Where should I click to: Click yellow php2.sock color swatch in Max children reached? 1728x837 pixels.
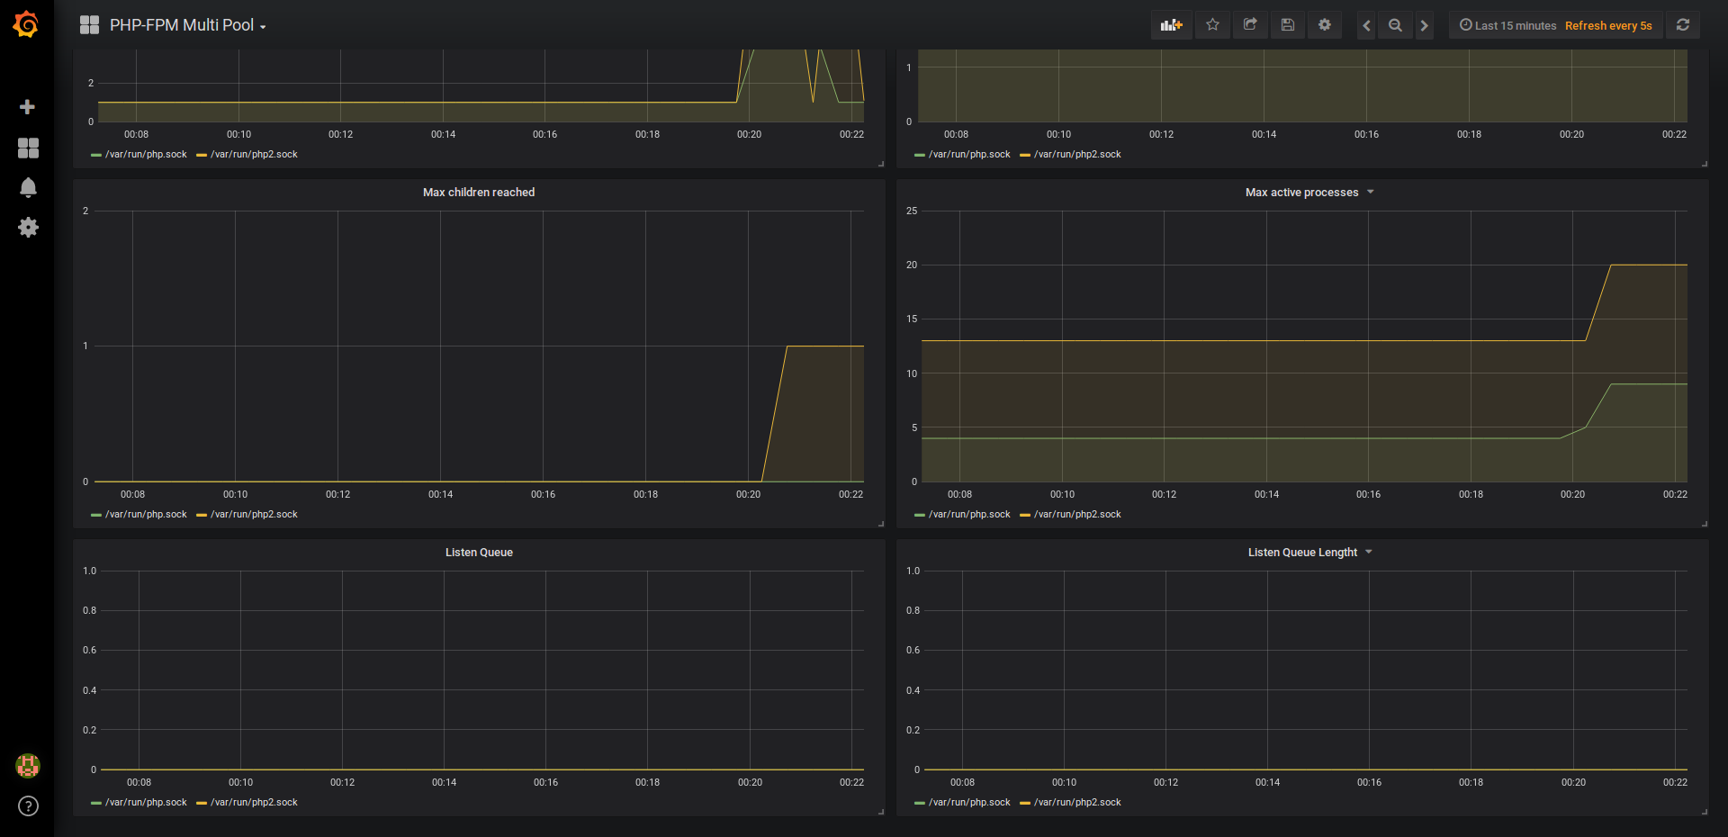tap(202, 516)
